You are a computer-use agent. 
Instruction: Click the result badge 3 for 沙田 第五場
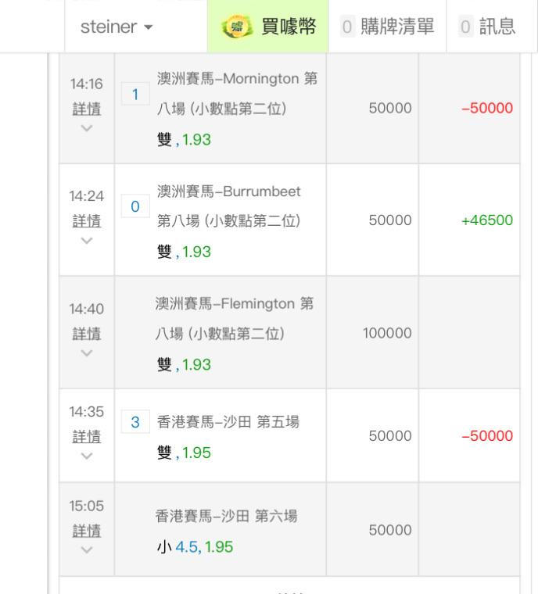click(x=136, y=423)
